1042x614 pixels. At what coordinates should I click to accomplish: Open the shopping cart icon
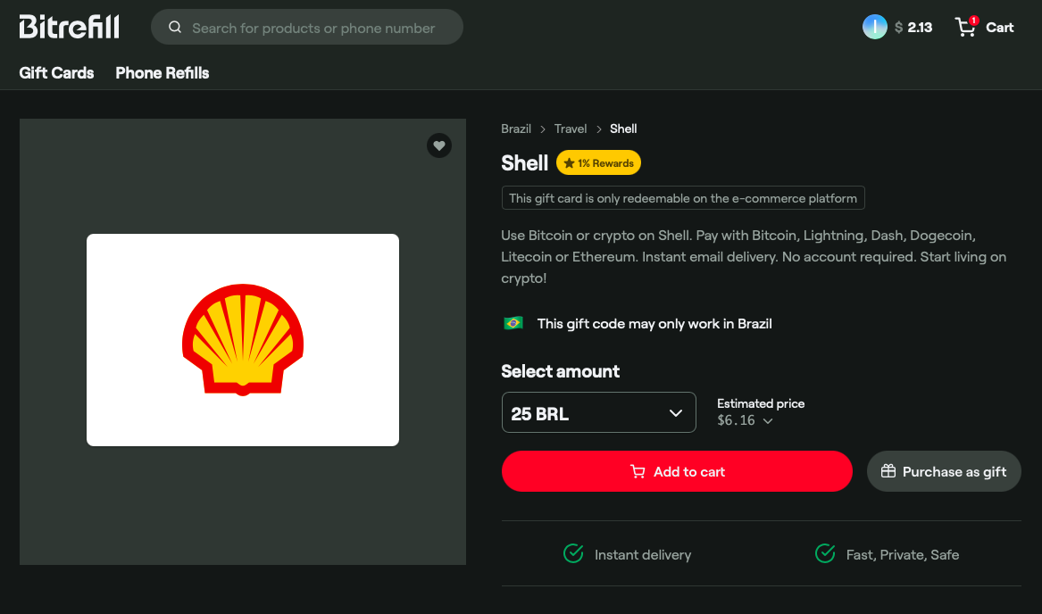pos(965,27)
